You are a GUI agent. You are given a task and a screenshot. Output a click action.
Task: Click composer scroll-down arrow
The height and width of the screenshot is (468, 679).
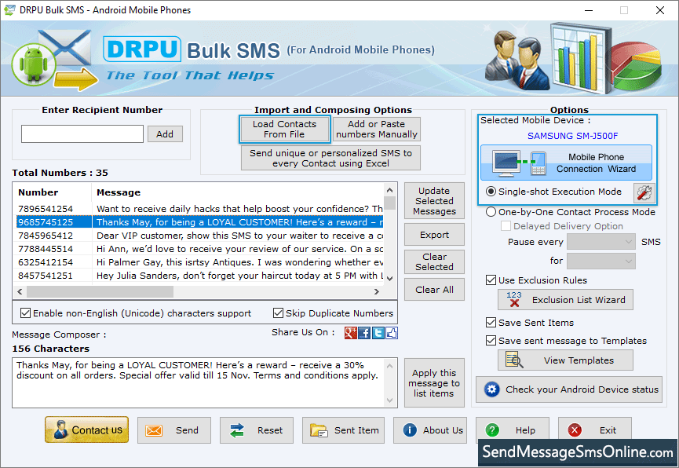coord(389,400)
